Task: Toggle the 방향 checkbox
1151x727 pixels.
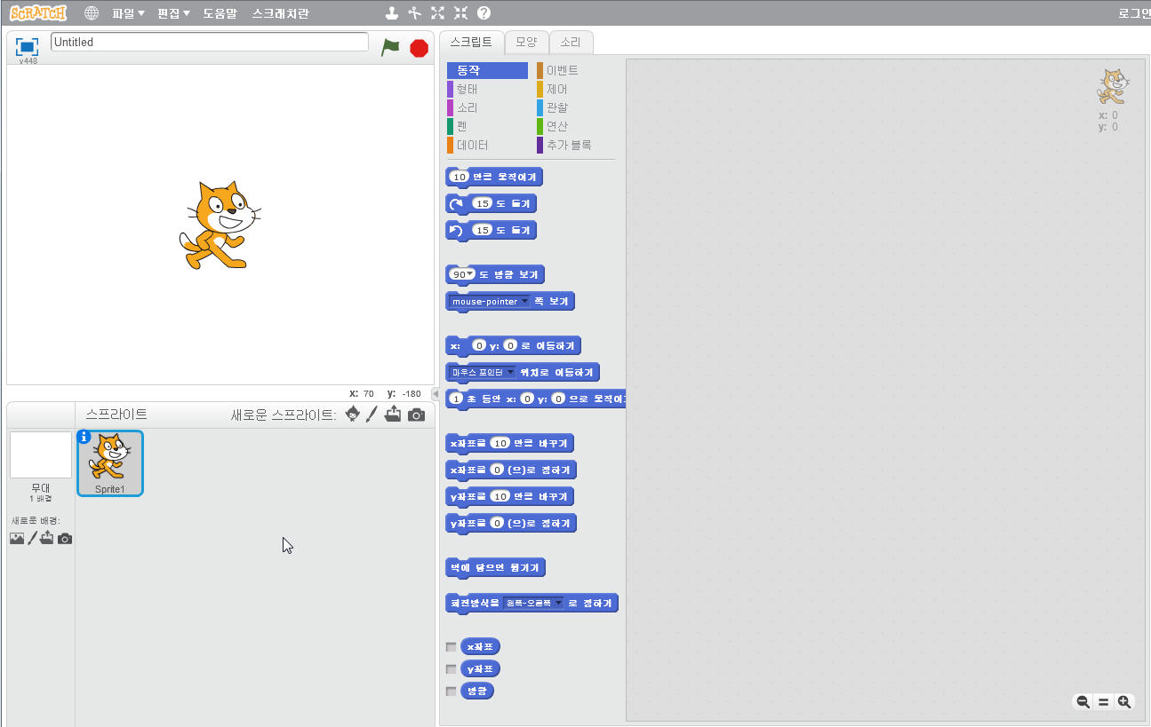Action: [452, 691]
